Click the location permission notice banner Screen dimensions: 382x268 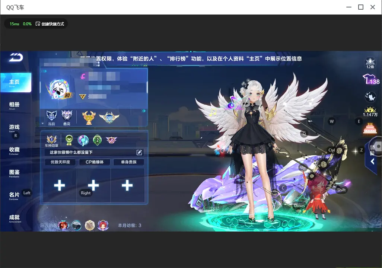point(191,59)
